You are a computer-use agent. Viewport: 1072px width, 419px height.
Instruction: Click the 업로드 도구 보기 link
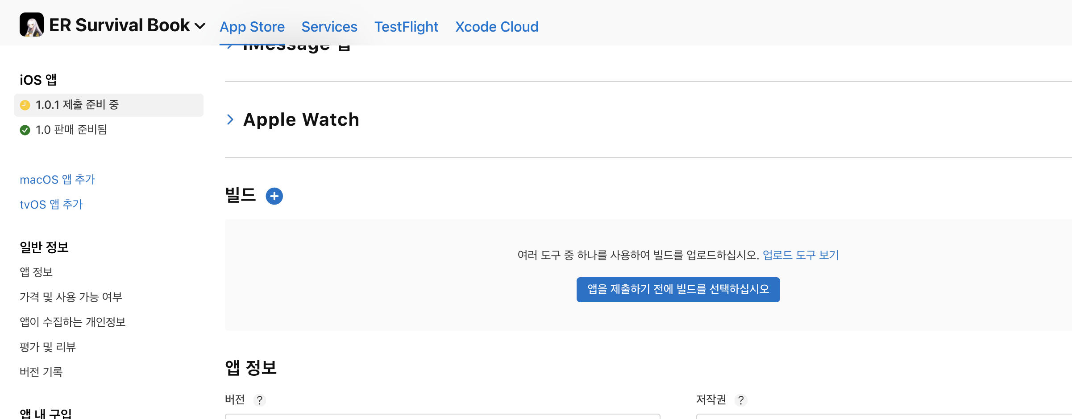[801, 255]
